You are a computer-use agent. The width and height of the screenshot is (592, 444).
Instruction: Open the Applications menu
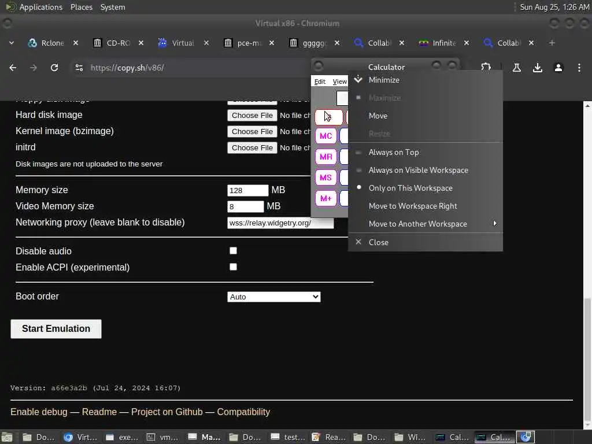[x=41, y=7]
